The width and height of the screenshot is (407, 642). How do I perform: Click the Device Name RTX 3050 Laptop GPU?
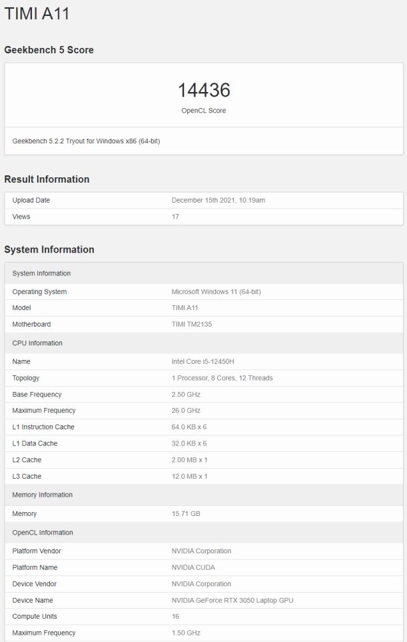point(232,600)
